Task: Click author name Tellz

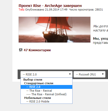Action: 21,10
